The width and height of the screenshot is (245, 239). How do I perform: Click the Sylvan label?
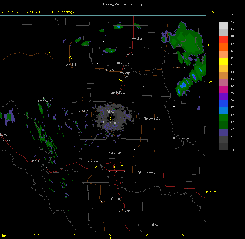111,70
